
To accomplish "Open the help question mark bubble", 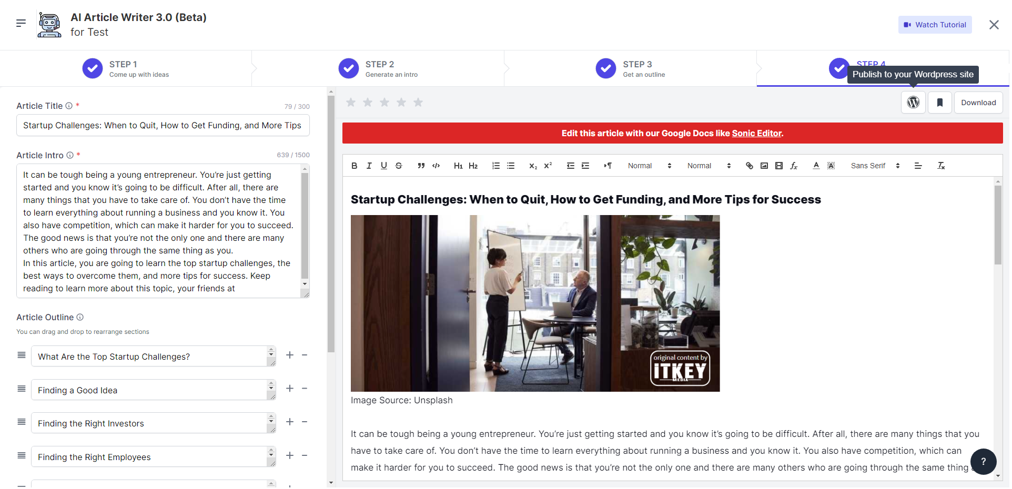I will coord(984,462).
